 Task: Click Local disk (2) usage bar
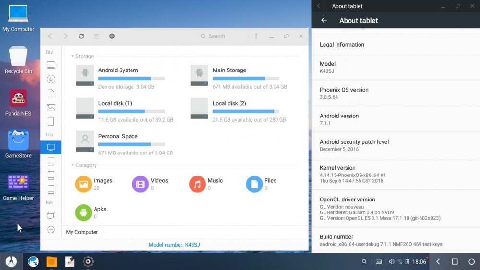coord(246,112)
